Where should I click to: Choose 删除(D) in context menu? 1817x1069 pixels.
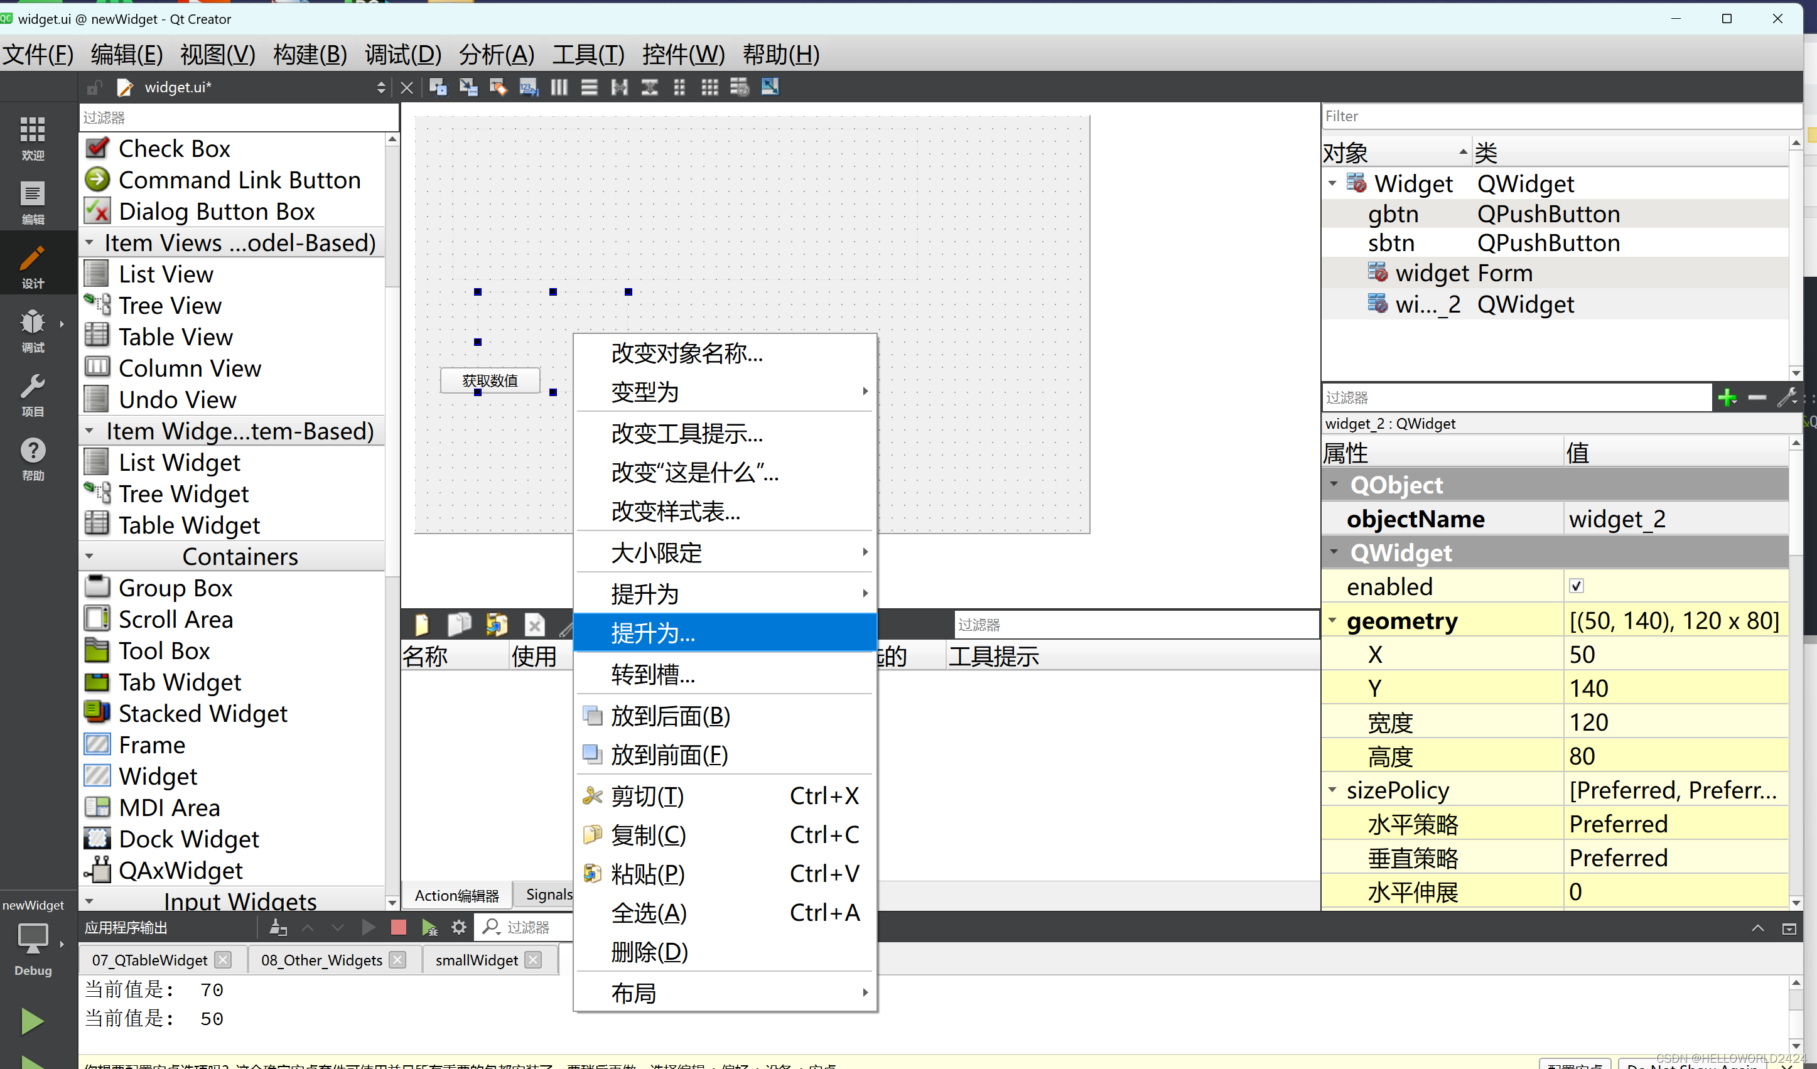tap(725, 952)
